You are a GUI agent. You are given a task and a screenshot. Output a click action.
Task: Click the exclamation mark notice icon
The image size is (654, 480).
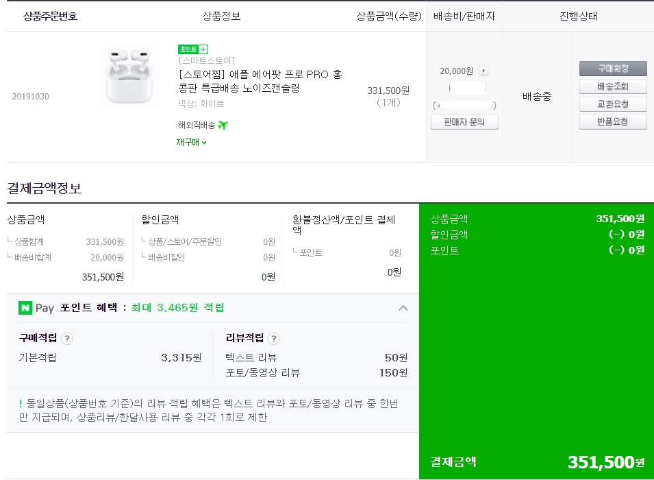pos(21,403)
